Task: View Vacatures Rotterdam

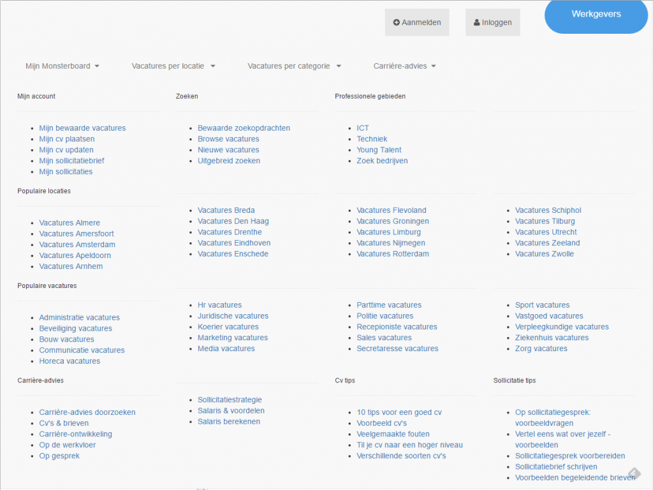Action: click(393, 254)
